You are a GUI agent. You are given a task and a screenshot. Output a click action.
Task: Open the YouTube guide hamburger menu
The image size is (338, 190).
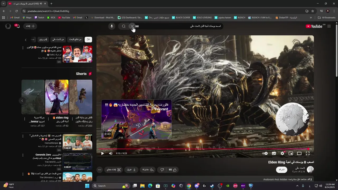point(329,26)
